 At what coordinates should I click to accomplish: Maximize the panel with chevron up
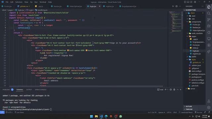pos(178,90)
